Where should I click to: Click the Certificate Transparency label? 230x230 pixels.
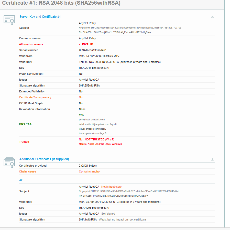pyautogui.click(x=35, y=97)
